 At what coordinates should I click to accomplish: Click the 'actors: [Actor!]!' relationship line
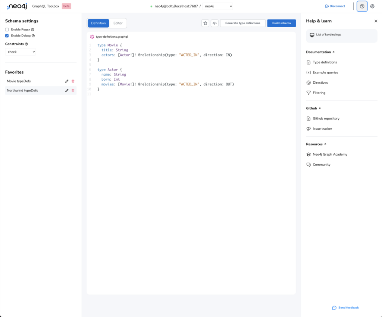point(167,55)
